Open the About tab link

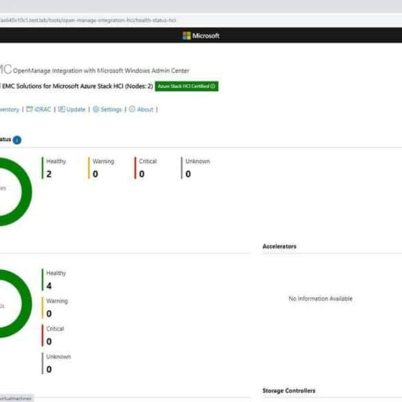click(x=141, y=109)
